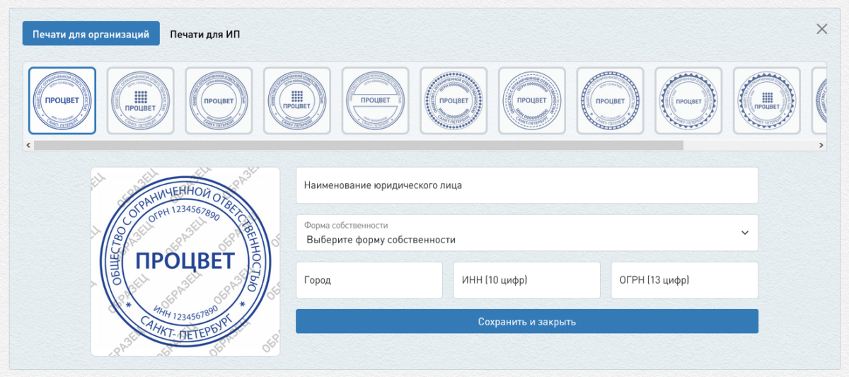Click the "Наименование юридического лица" field

click(x=526, y=185)
